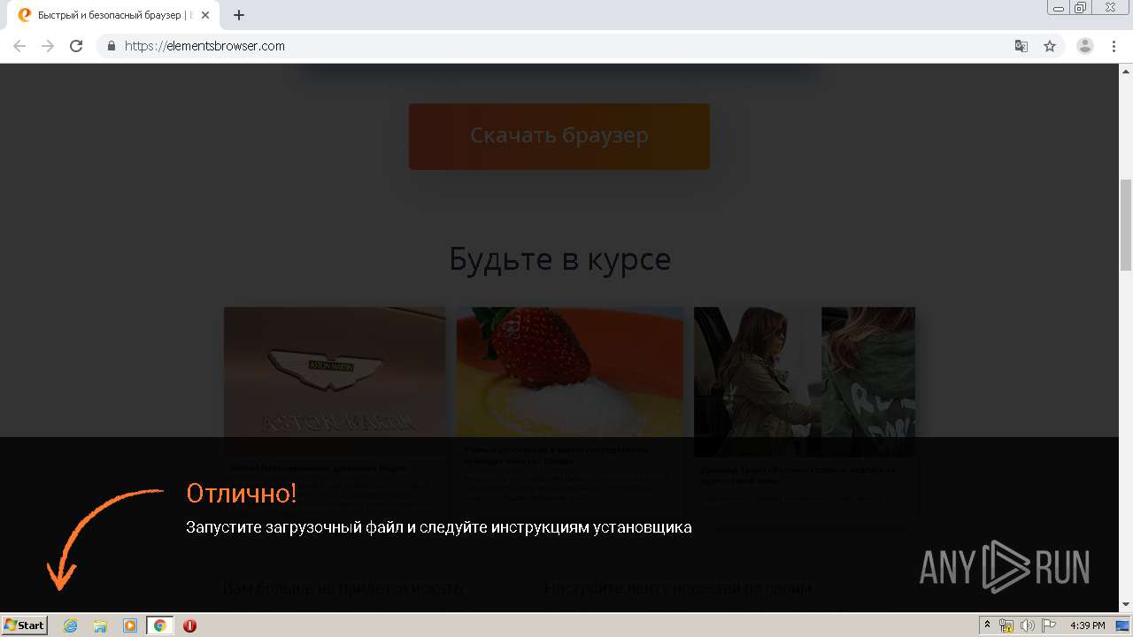Screen dimensions: 1133x637
Task: Open the woman in coat news thumbnail
Action: click(x=805, y=381)
